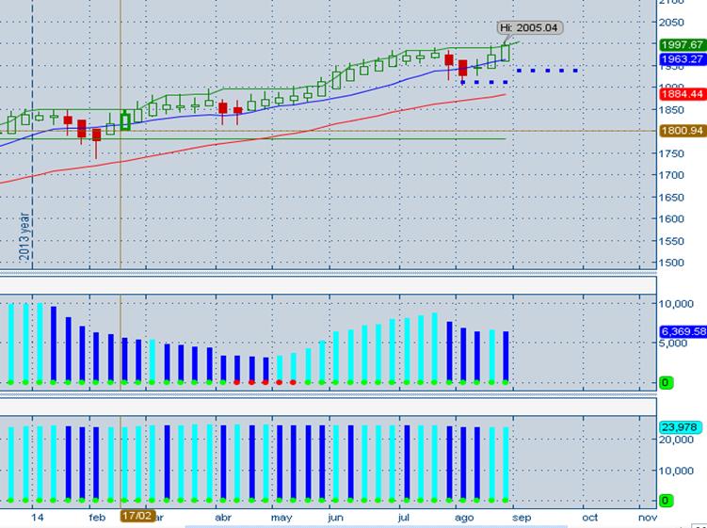Click the 'jun' month label on the time axis
This screenshot has height=528, width=707.
point(335,518)
